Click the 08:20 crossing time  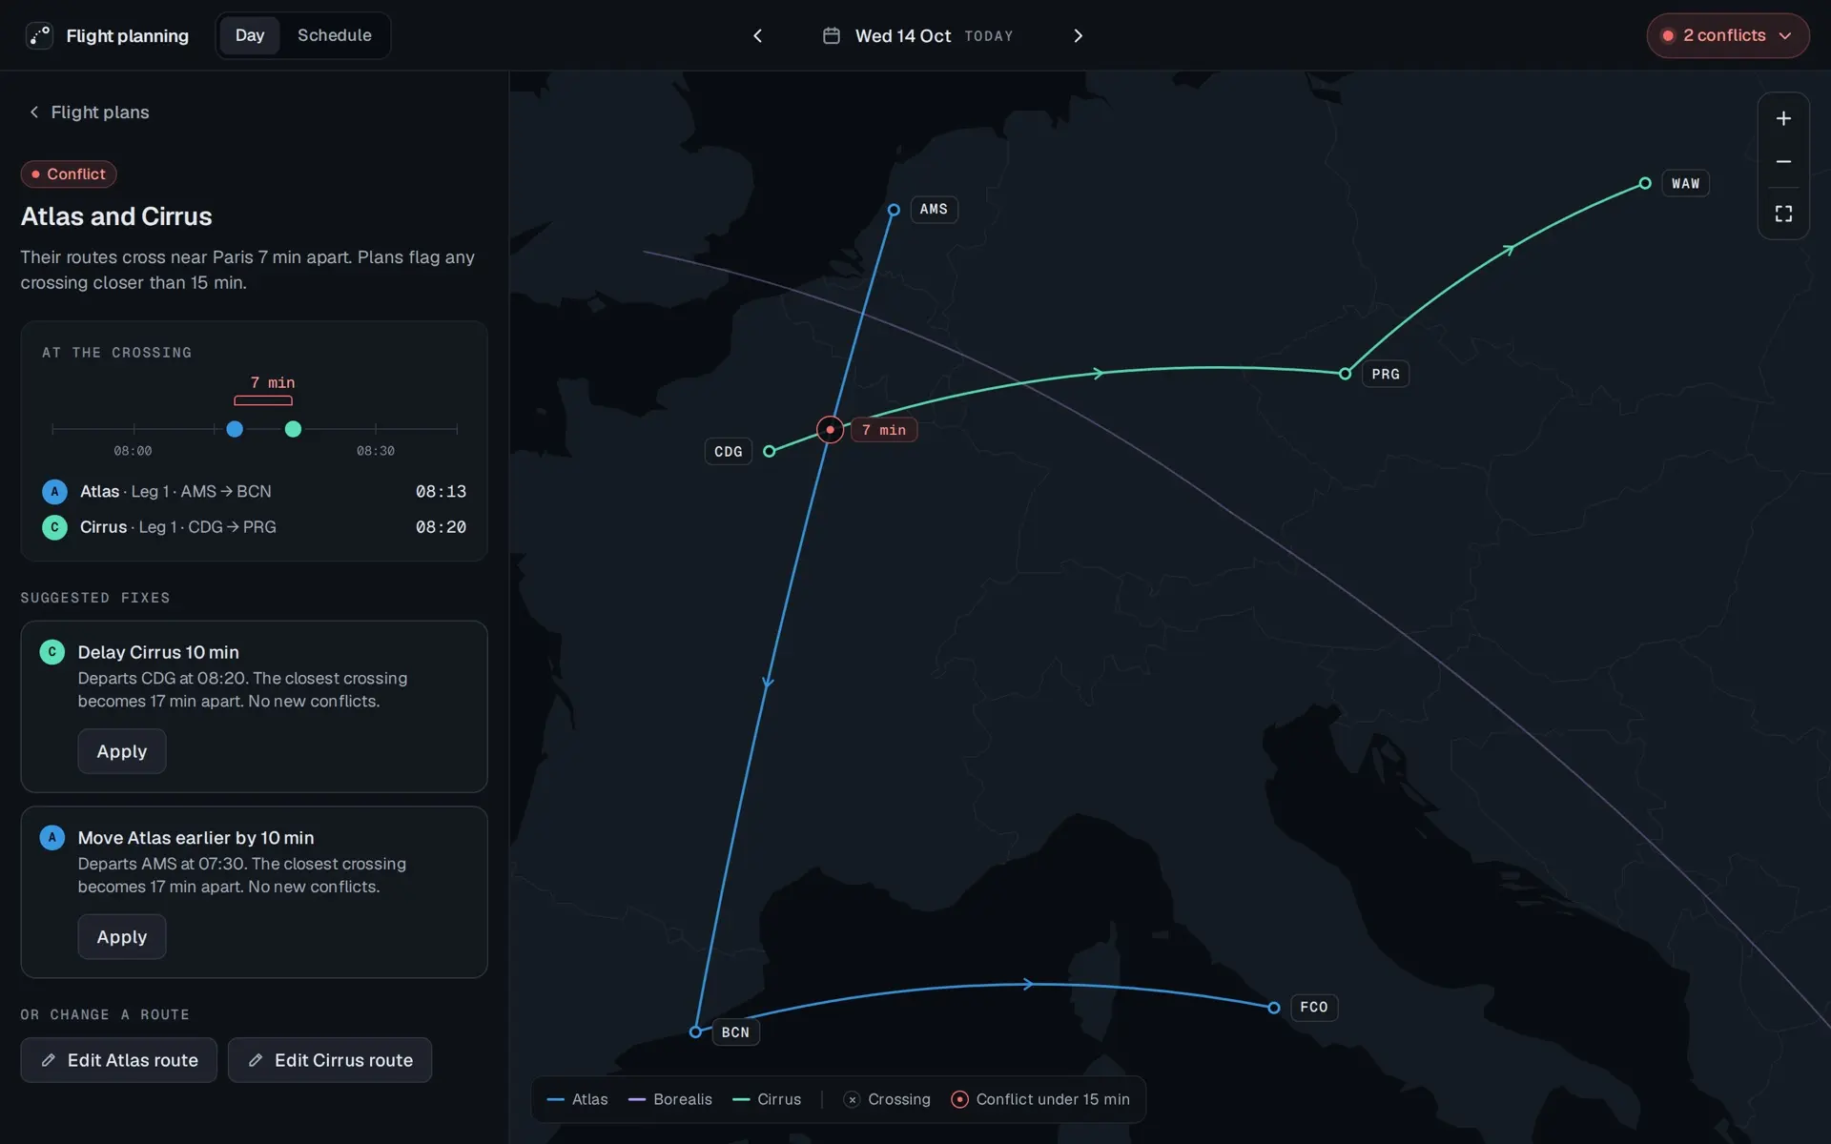[x=441, y=527]
